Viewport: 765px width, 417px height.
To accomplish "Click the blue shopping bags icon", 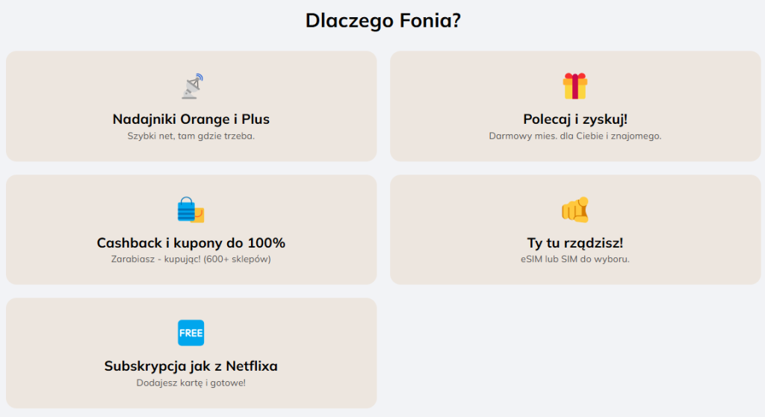I will (191, 210).
